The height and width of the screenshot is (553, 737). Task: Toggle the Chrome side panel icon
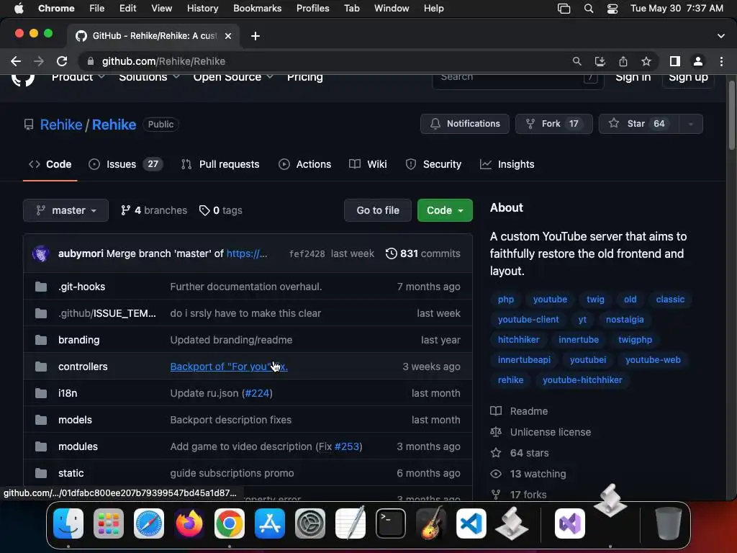675,61
